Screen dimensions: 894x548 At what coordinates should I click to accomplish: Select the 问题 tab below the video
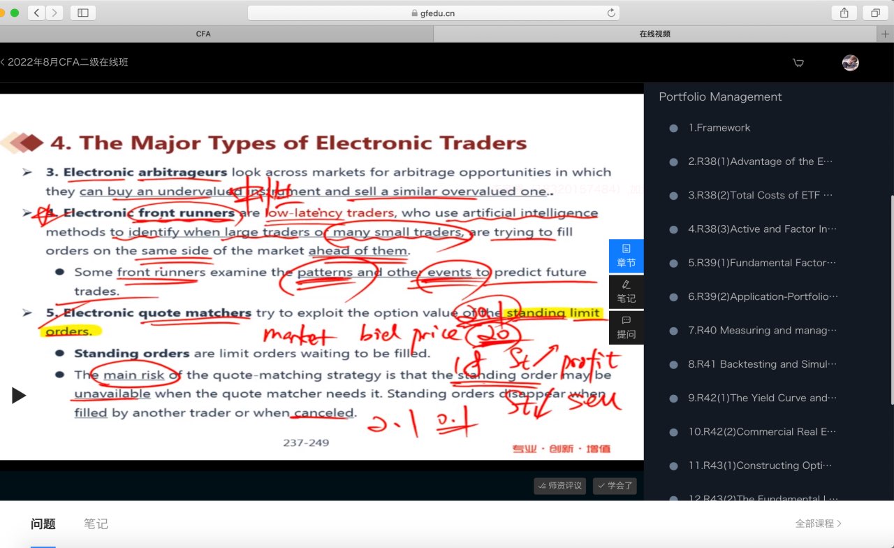pos(43,524)
